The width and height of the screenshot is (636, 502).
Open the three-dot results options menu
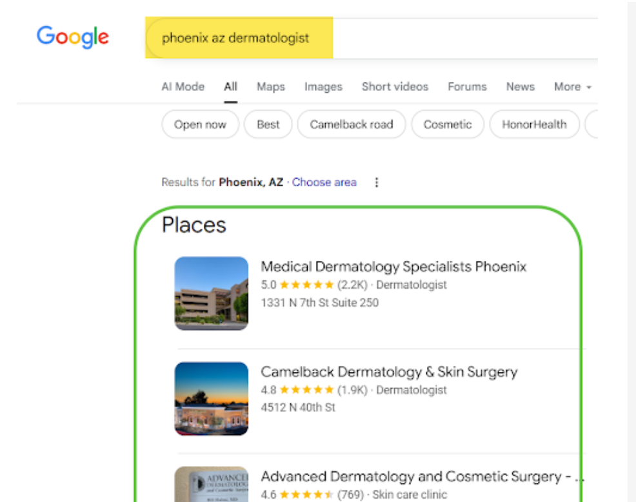[x=377, y=182]
